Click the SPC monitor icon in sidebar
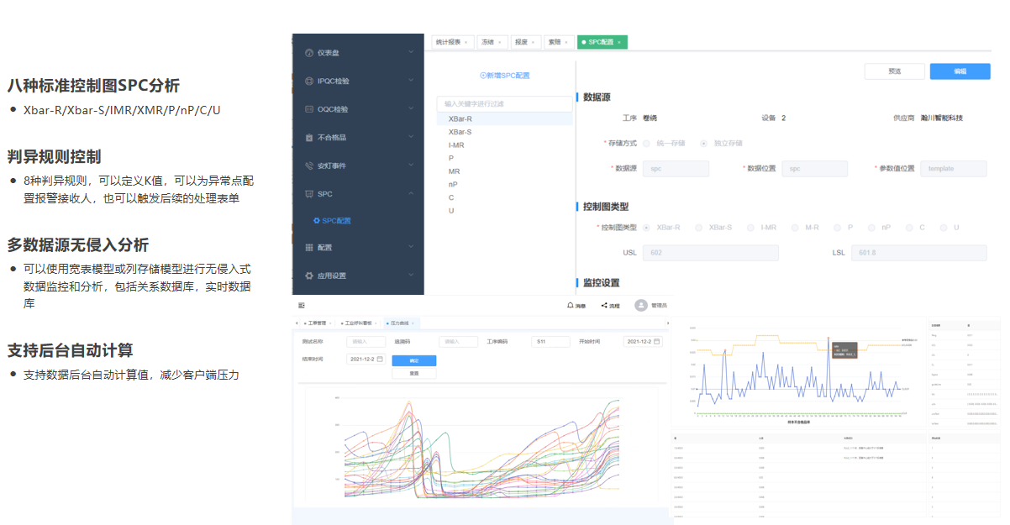Screen dimensions: 1010x525 point(309,193)
